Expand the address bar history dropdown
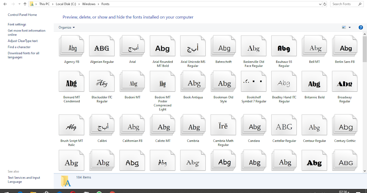This screenshot has height=193, width=367. [320, 4]
